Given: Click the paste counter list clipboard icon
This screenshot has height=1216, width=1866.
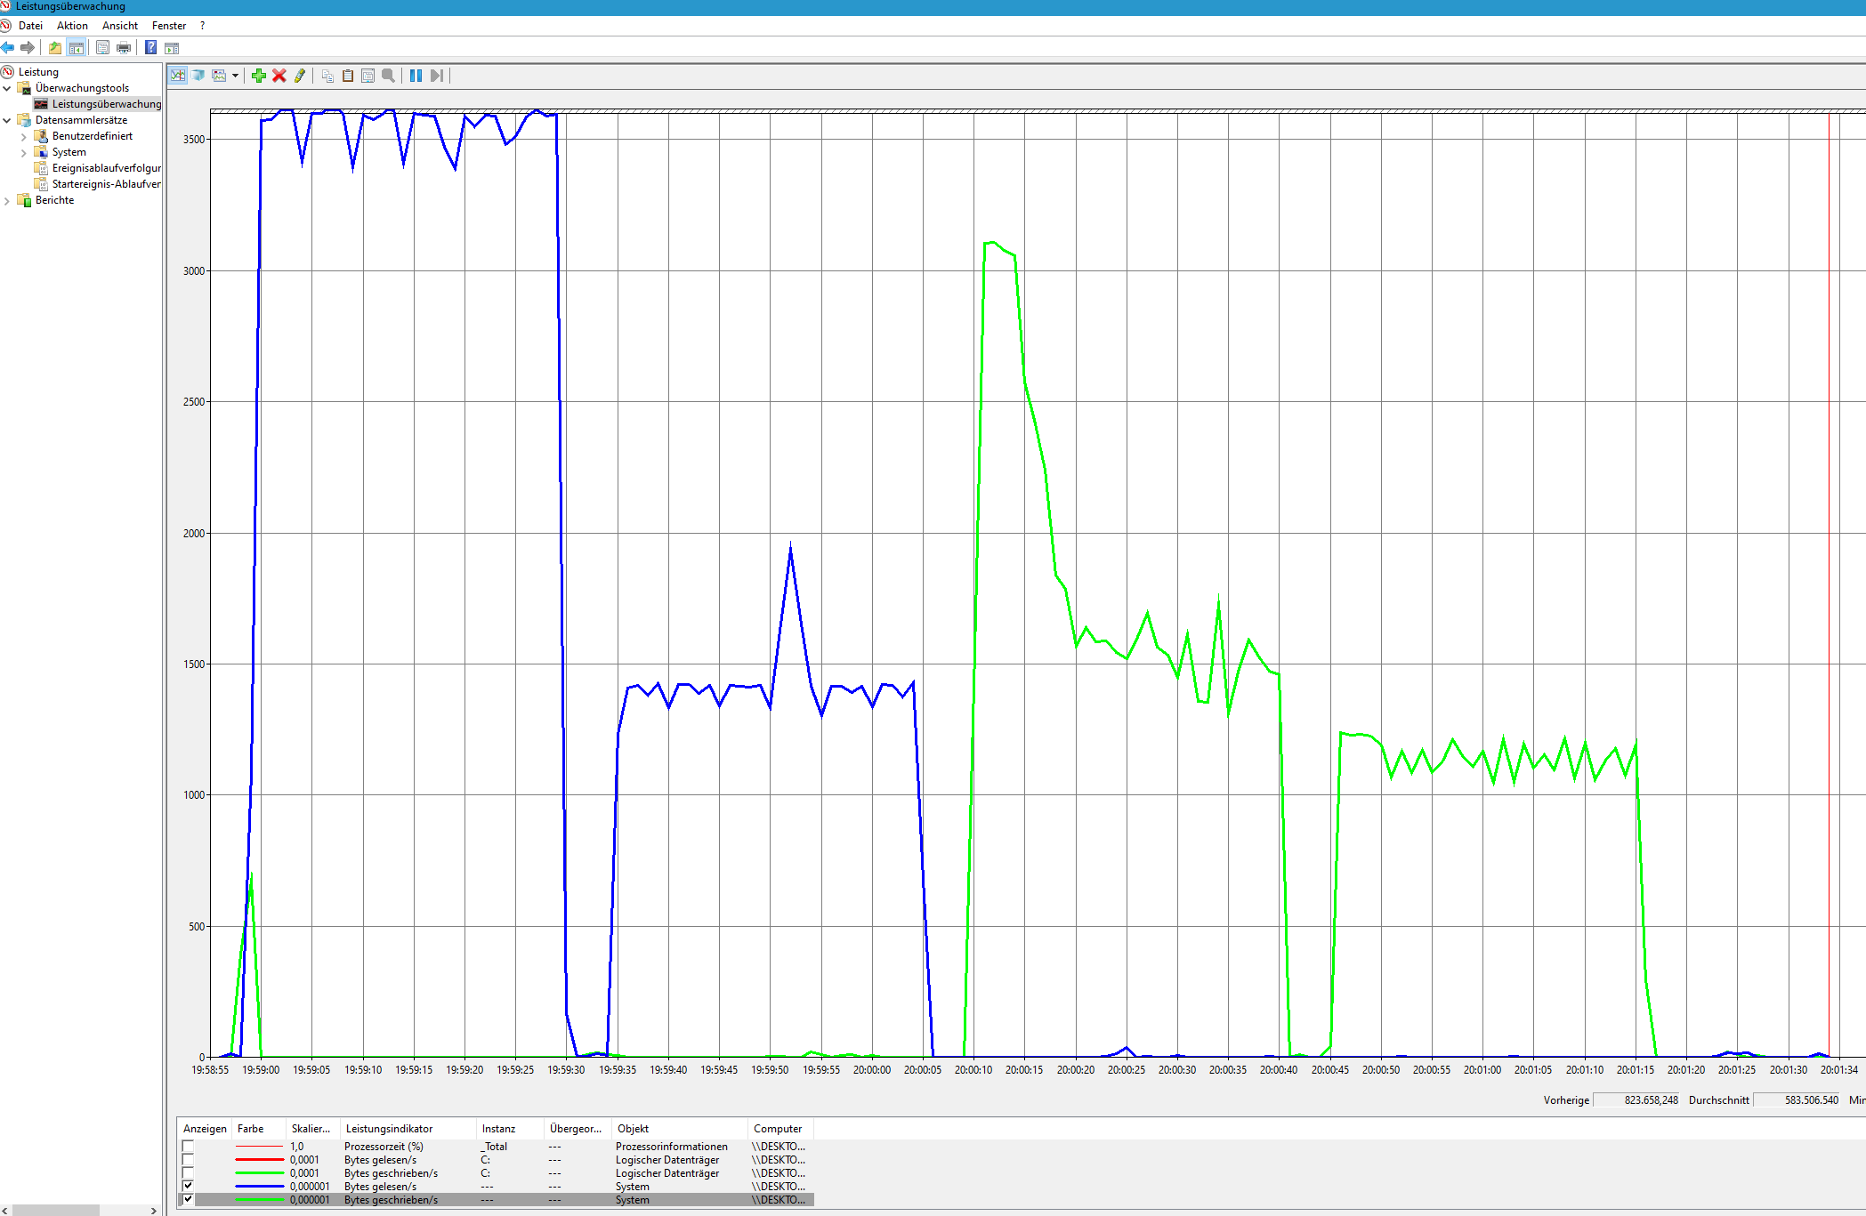Looking at the screenshot, I should (x=348, y=76).
